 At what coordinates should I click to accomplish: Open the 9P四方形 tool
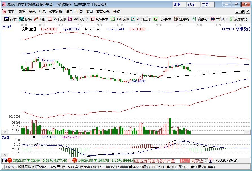(78, 19)
